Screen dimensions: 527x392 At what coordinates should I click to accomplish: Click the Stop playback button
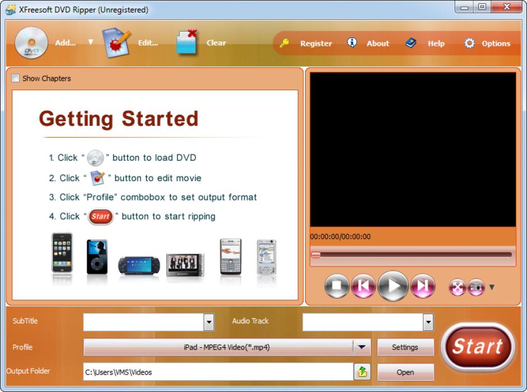[x=337, y=286]
